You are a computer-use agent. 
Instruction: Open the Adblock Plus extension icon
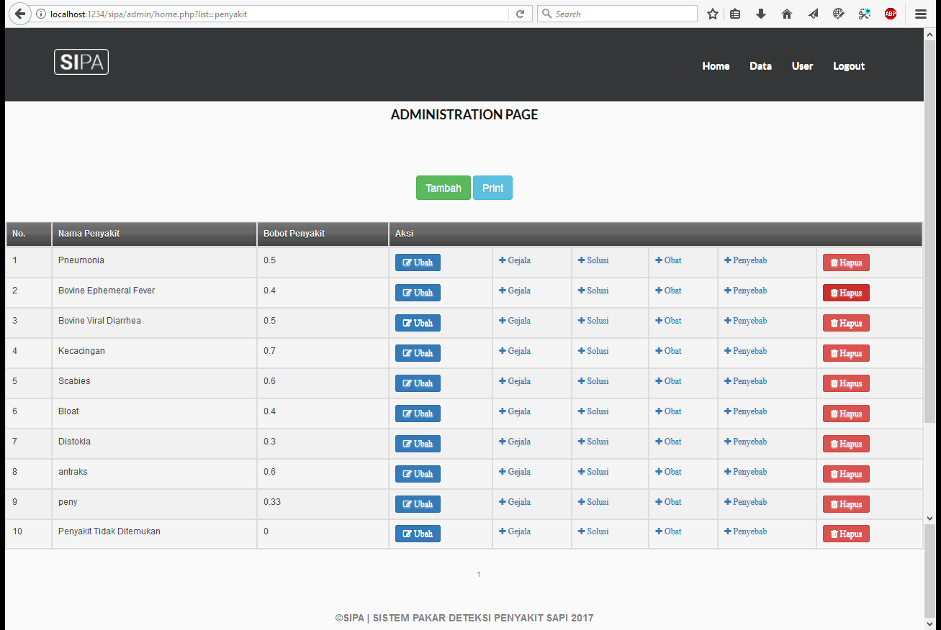pos(891,14)
